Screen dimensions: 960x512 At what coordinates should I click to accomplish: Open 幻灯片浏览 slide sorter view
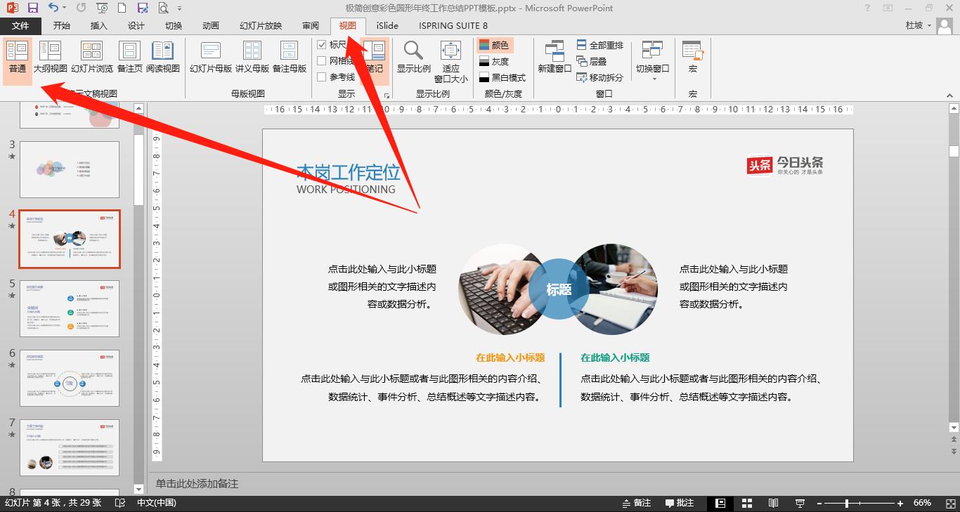click(91, 57)
